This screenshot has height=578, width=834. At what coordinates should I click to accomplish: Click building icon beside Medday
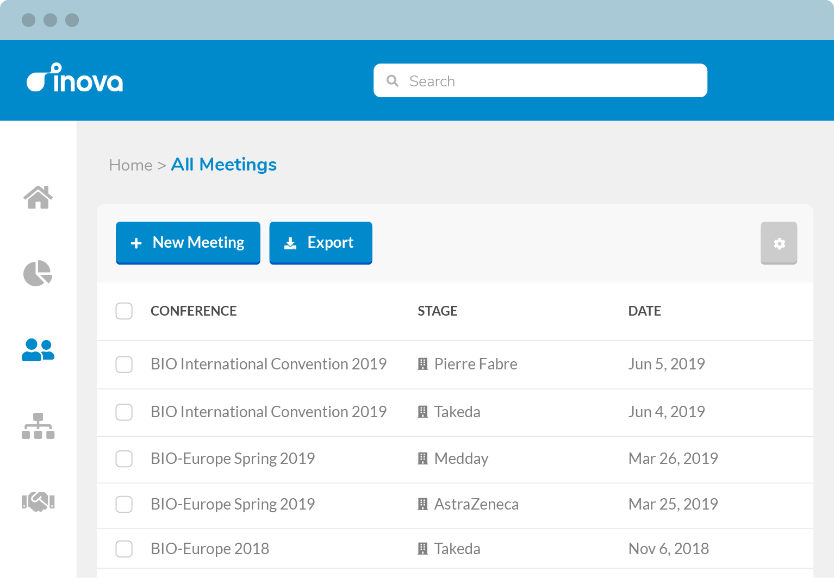(422, 458)
